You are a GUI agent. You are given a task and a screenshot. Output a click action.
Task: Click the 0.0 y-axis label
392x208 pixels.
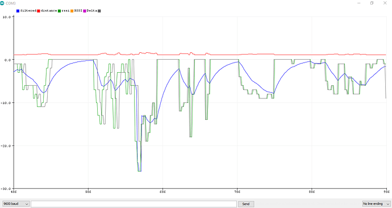click(x=8, y=60)
